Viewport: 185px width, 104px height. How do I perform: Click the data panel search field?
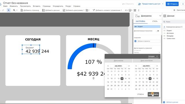point(174,22)
